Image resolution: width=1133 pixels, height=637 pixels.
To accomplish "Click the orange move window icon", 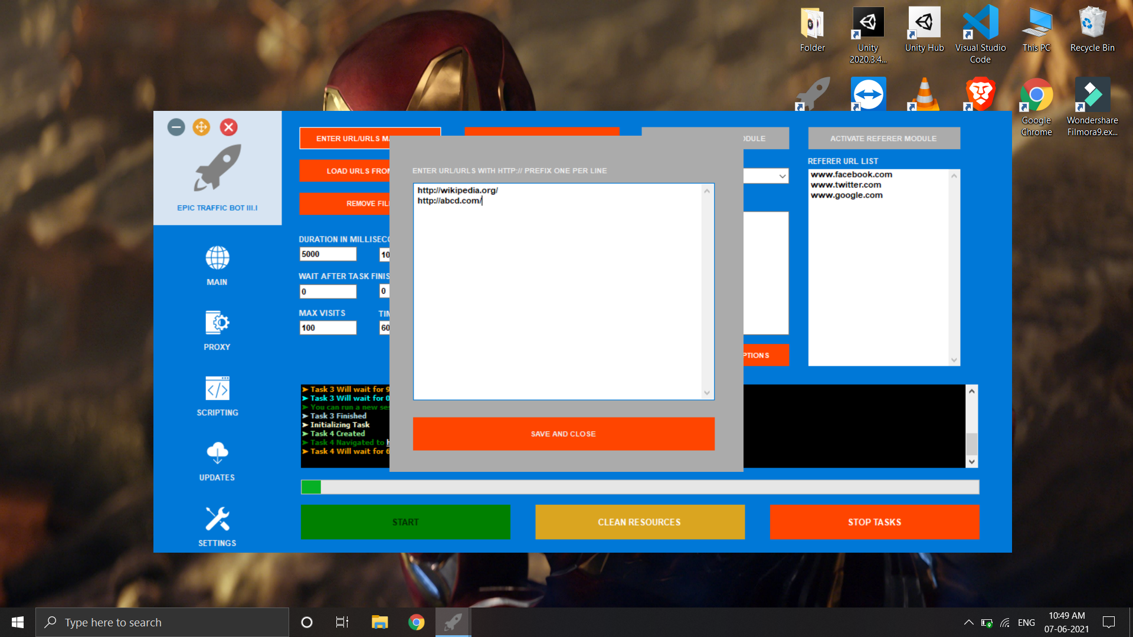I will [x=201, y=127].
